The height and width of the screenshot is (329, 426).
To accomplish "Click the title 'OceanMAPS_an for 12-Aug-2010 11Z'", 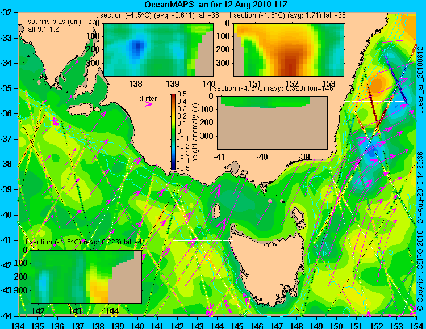I will tap(216, 5).
